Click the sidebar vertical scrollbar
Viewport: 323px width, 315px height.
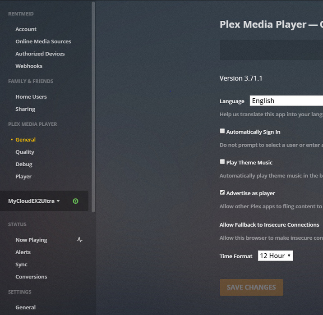[93, 107]
